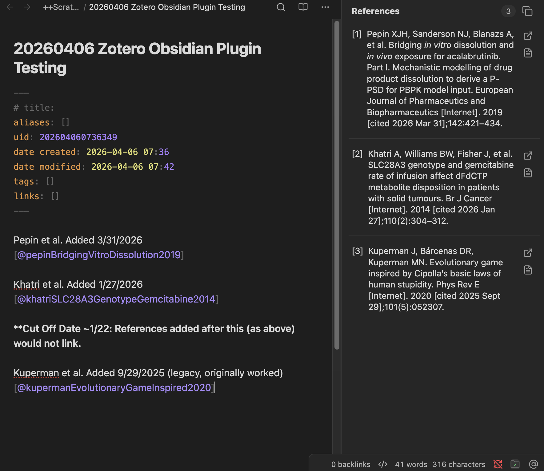544x471 pixels.
Task: Toggle source mode via status bar code icon
Action: pyautogui.click(x=382, y=464)
